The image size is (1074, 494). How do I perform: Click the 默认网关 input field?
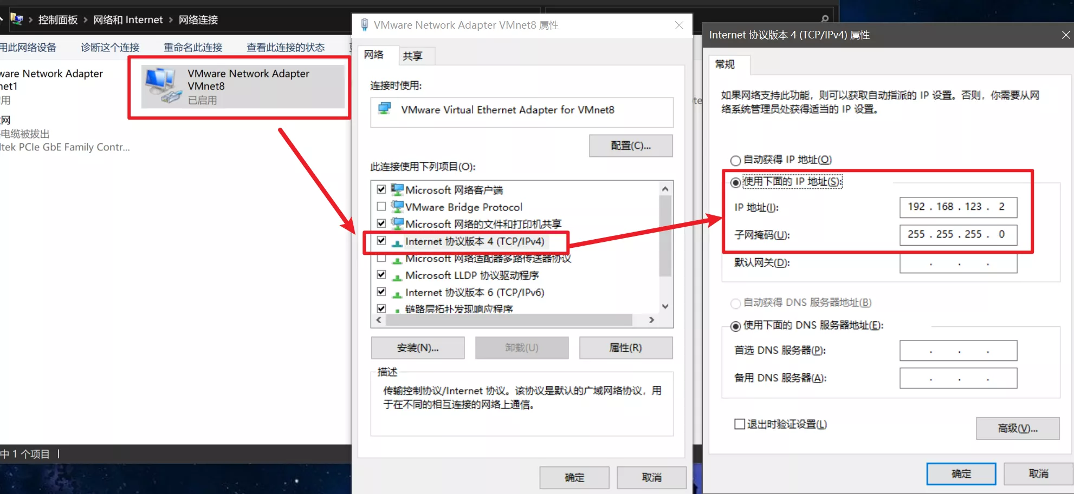[958, 263]
